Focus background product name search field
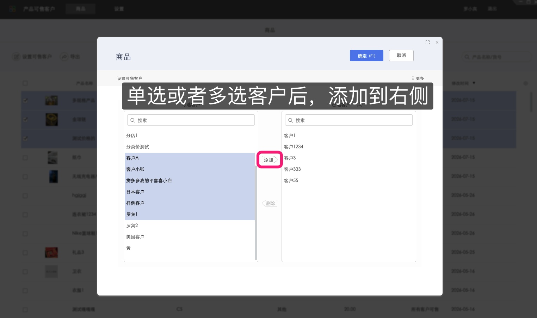Image resolution: width=537 pixels, height=318 pixels. [x=496, y=57]
